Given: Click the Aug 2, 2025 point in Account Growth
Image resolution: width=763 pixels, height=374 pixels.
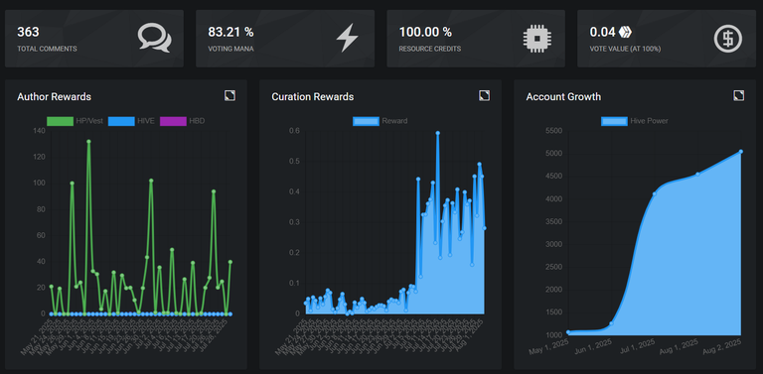Looking at the screenshot, I should coord(741,152).
